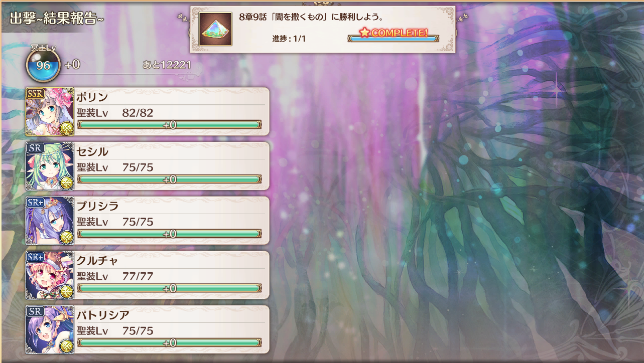Click the gold medal badge on セシル's portrait
This screenshot has height=363, width=644.
pos(67,183)
